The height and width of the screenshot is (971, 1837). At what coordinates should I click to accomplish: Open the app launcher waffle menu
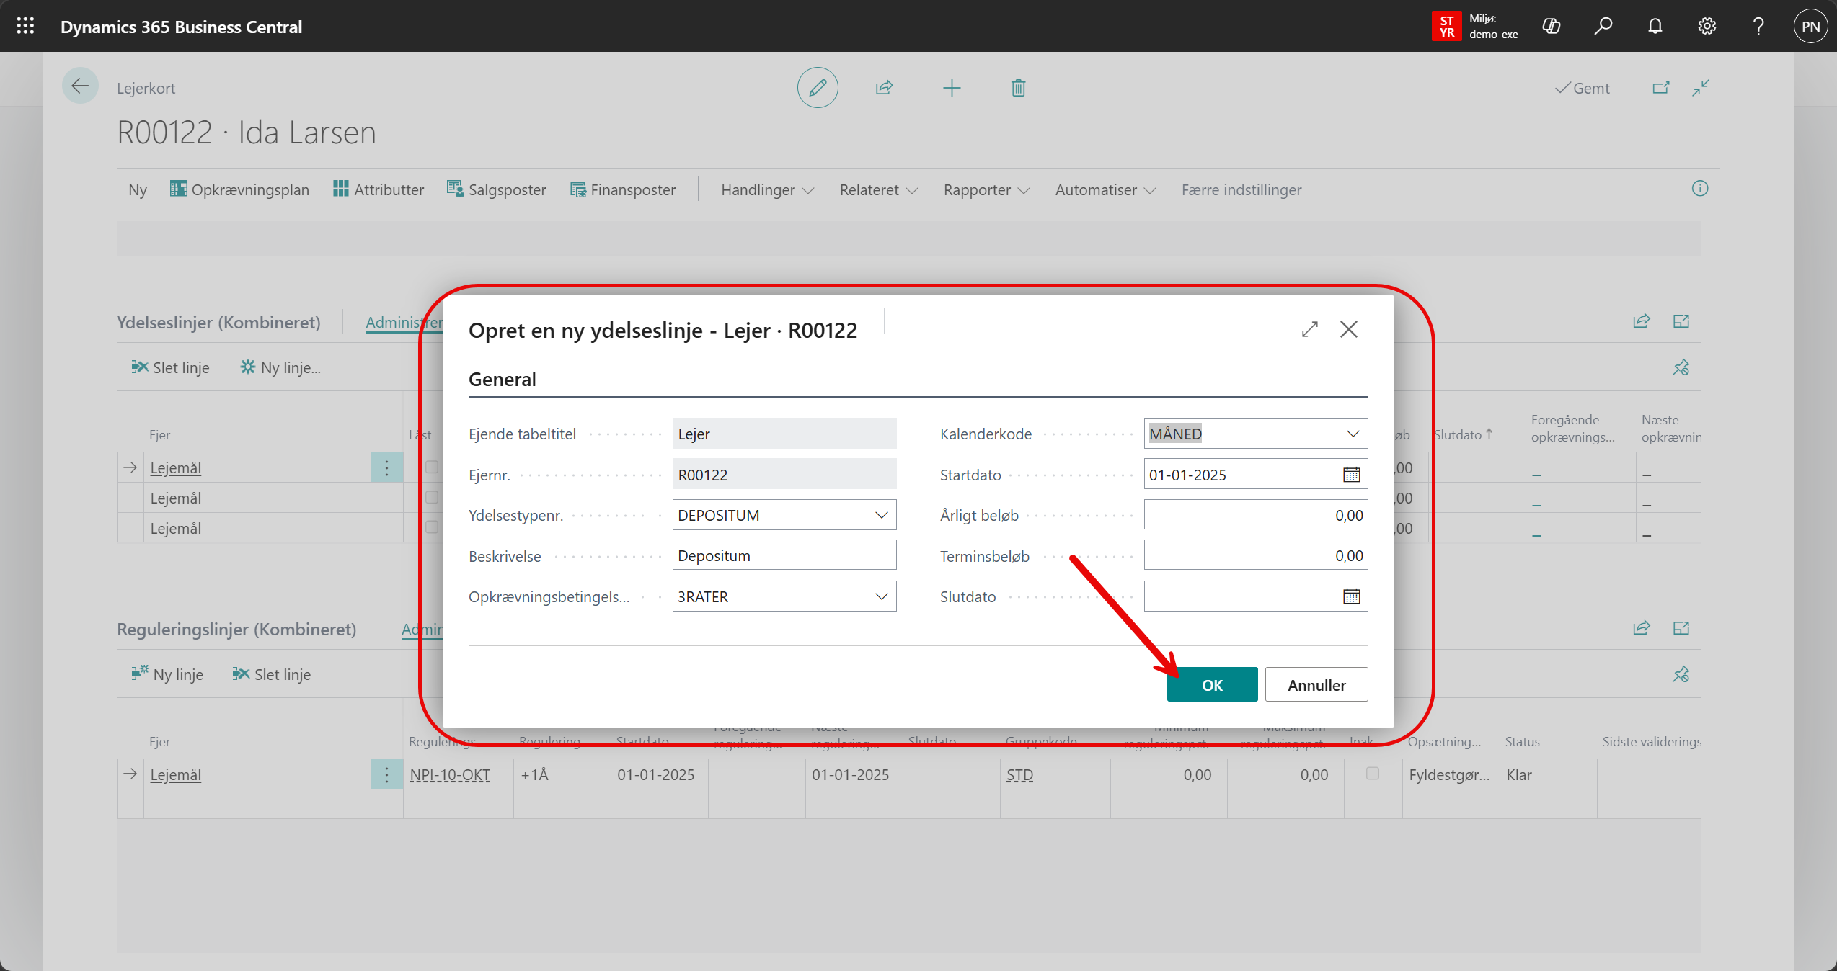click(x=25, y=27)
